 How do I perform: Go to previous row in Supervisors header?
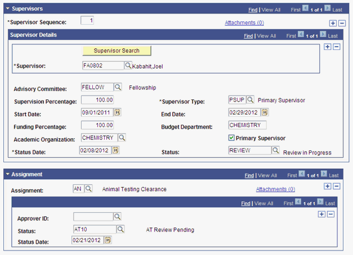305,8
